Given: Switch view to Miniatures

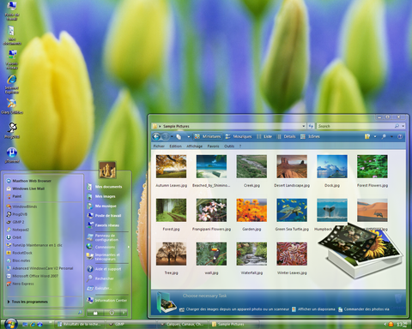Looking at the screenshot, I should point(208,136).
